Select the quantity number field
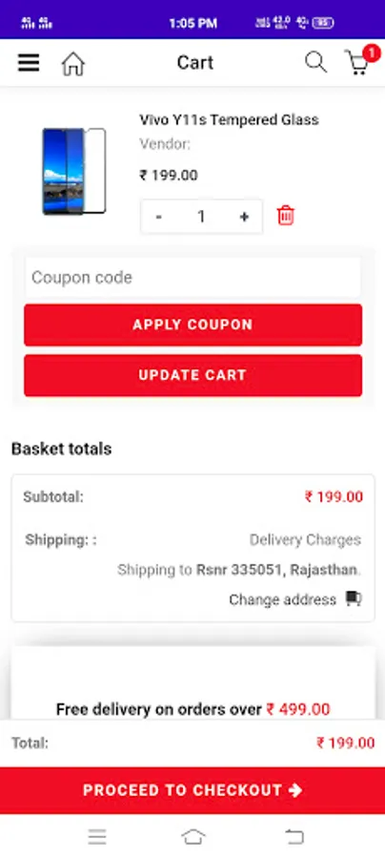The width and height of the screenshot is (385, 859). (201, 217)
